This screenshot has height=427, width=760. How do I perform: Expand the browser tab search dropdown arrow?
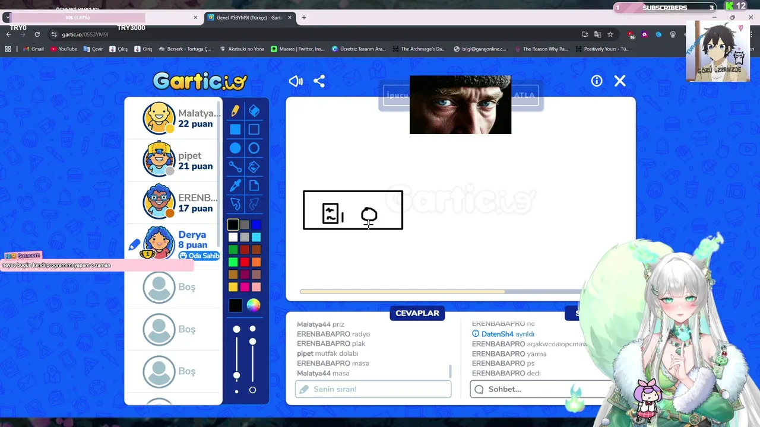coord(7,18)
